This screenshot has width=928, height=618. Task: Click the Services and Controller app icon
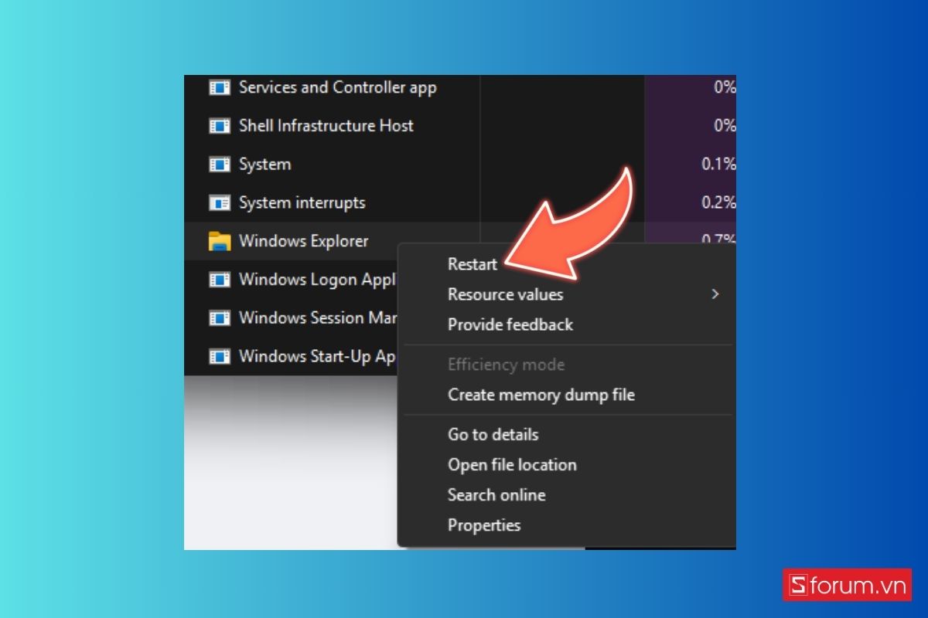(x=220, y=88)
